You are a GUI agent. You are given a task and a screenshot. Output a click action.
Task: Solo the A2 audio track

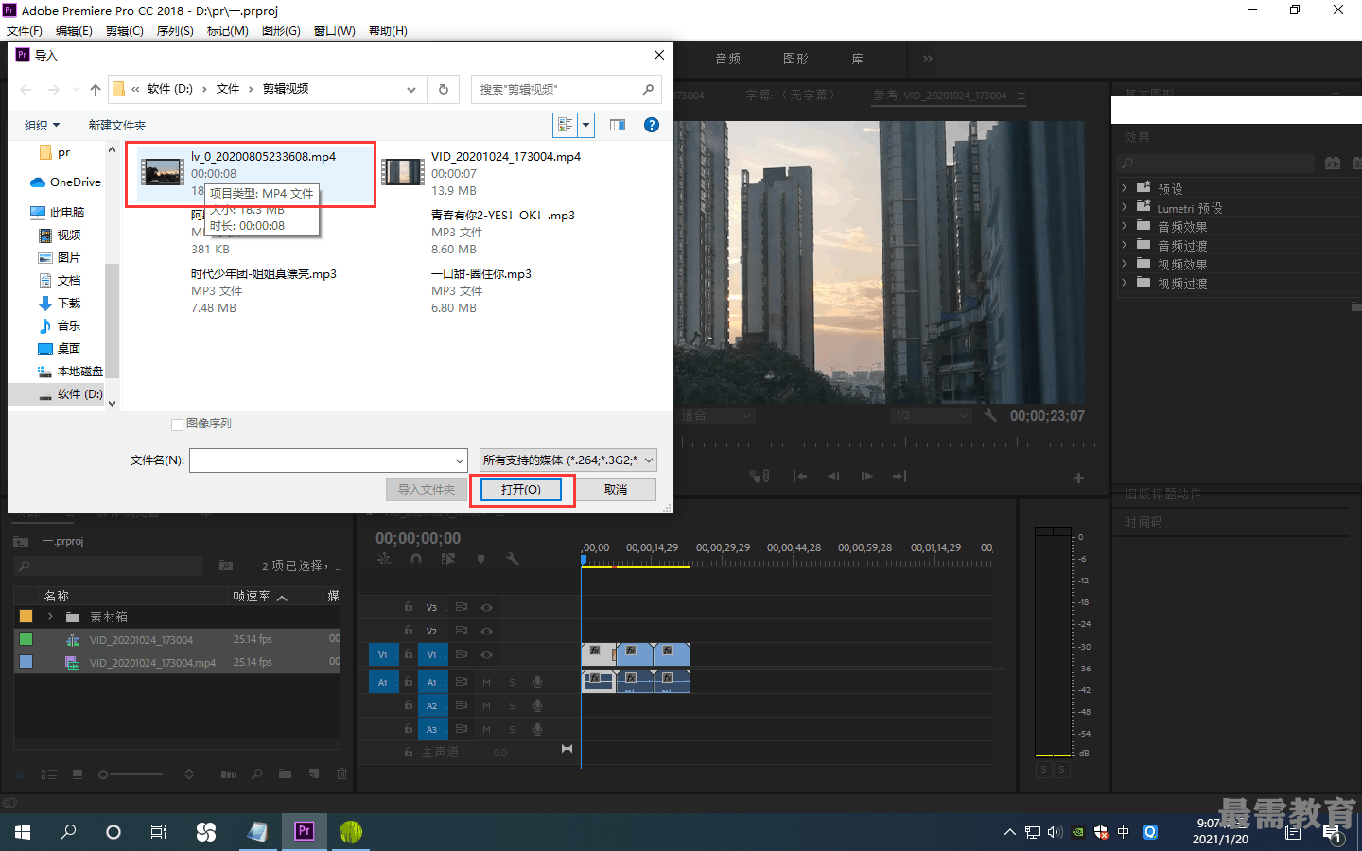coord(513,705)
